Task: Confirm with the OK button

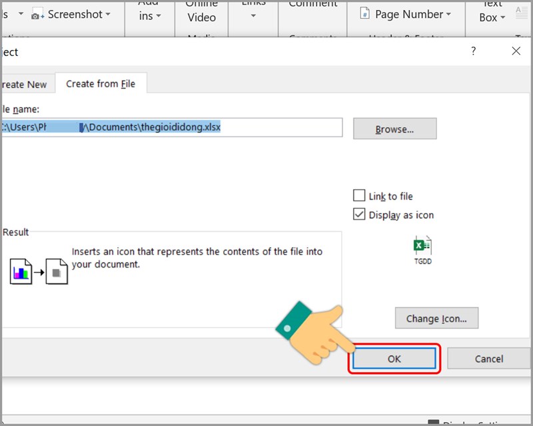Action: click(394, 359)
